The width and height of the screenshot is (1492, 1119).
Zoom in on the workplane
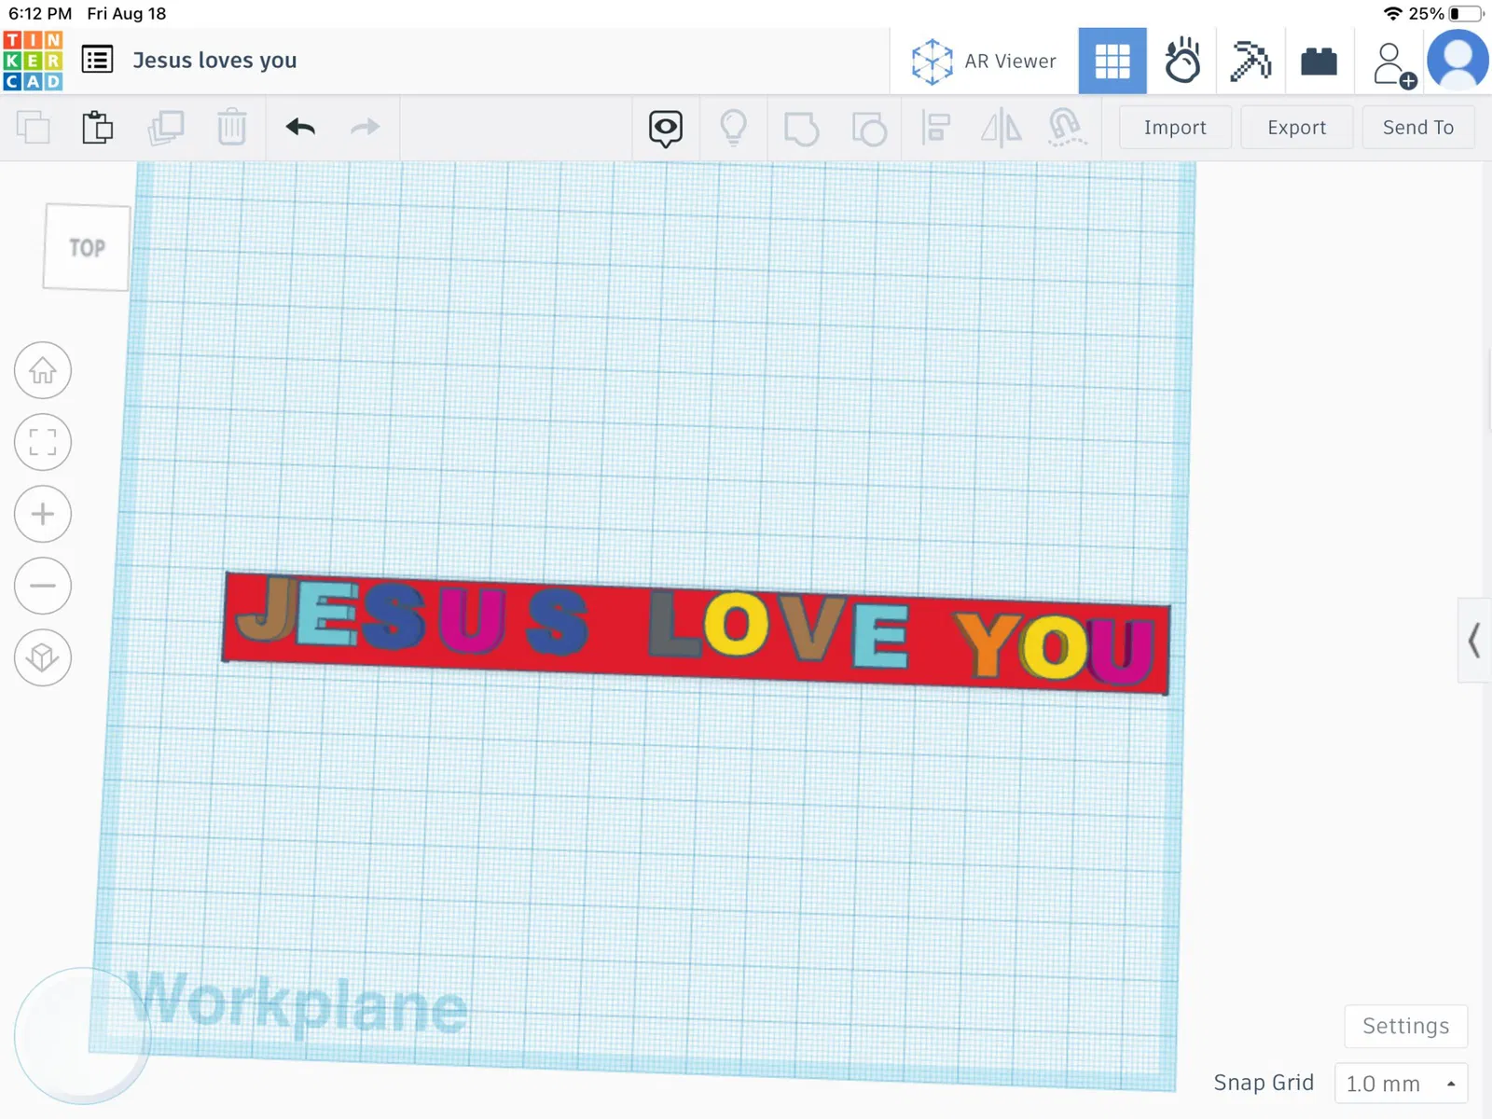point(43,514)
